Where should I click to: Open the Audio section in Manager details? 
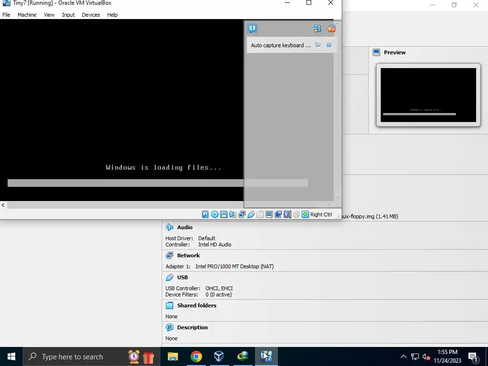pos(185,227)
